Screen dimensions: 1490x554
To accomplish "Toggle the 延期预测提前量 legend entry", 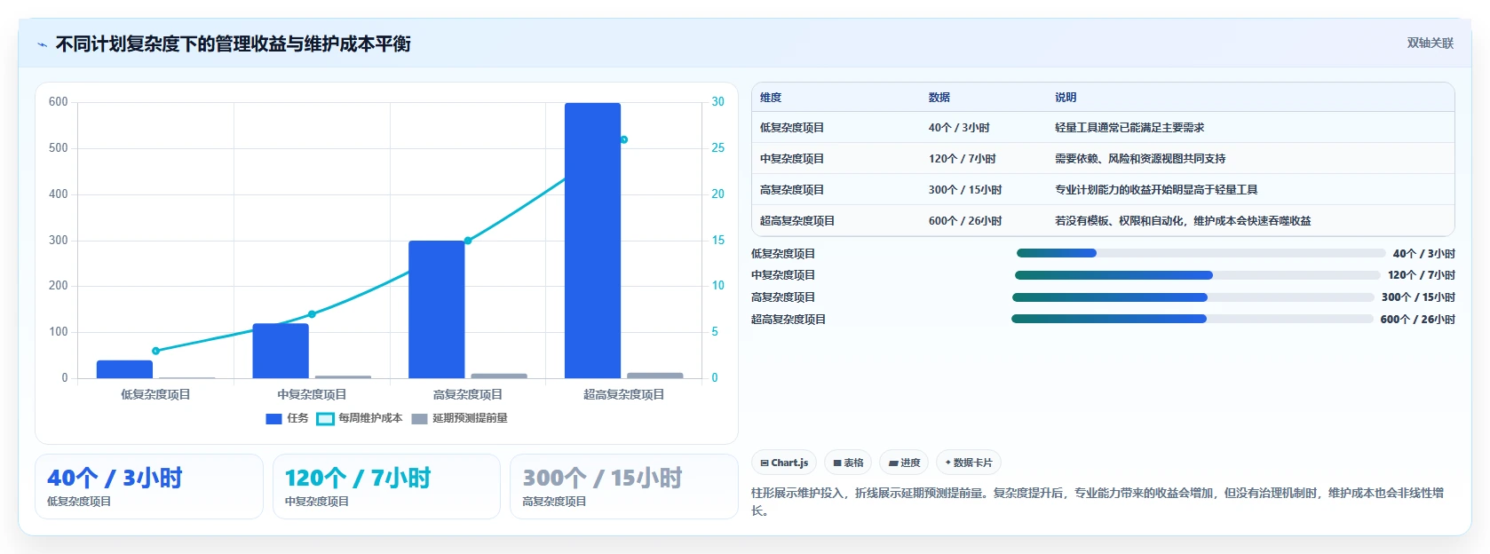I will pos(460,418).
